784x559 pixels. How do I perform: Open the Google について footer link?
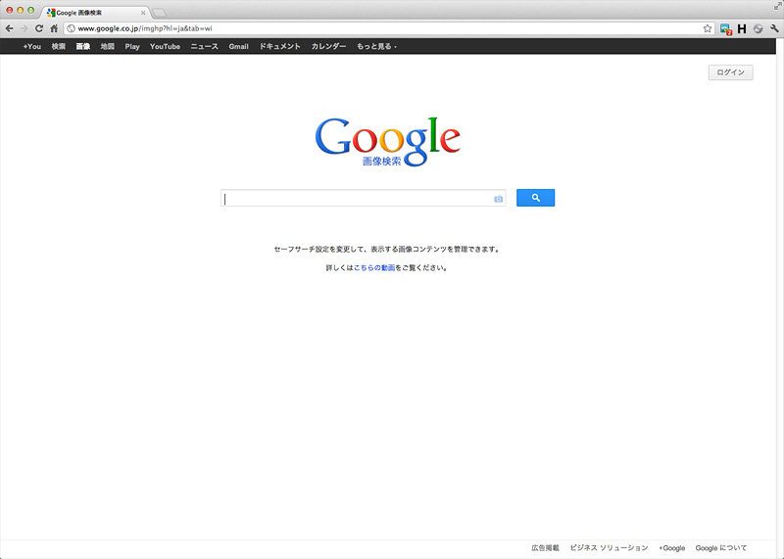[x=721, y=548]
